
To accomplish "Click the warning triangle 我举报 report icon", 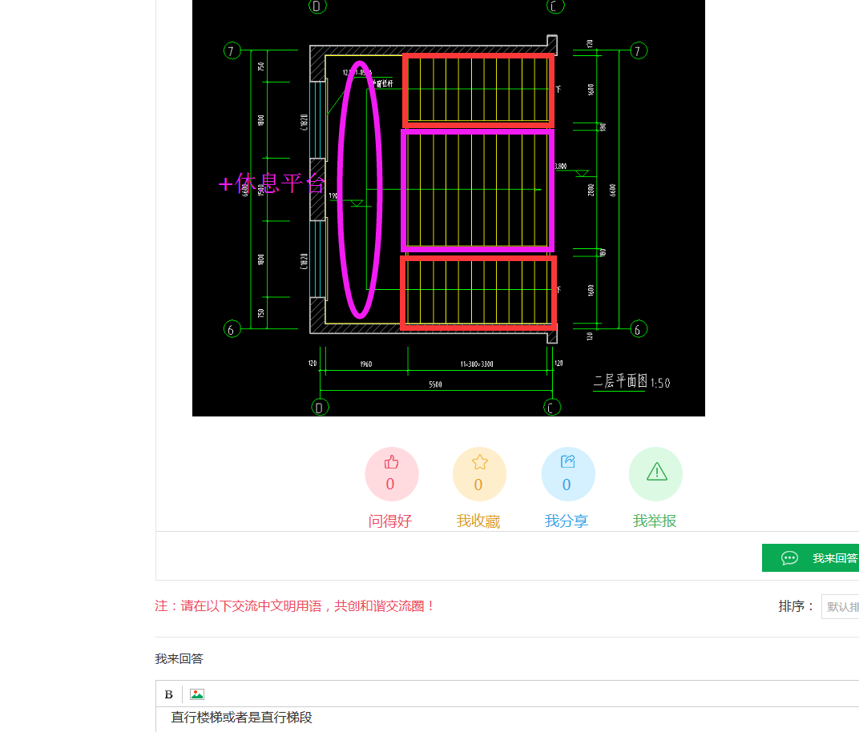I will click(656, 472).
